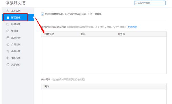Click the 网站 header in exception list
The image size is (172, 104).
47,87
